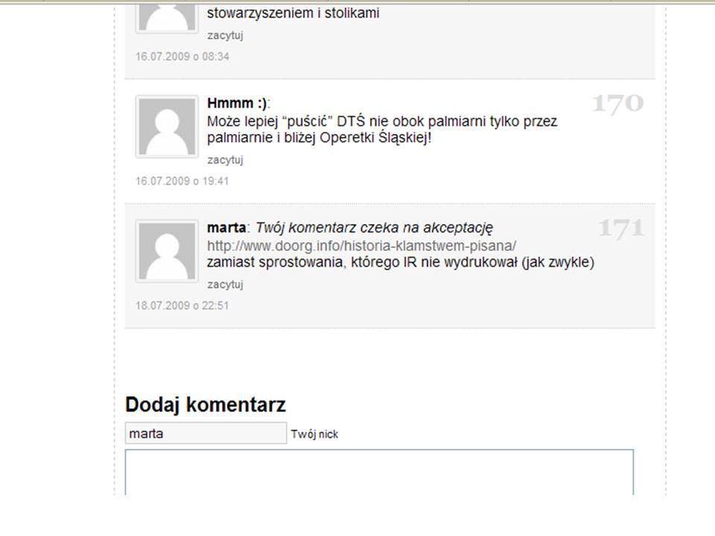
Task: Select zacytuj under the Hmmm :) comment
Action: (225, 159)
